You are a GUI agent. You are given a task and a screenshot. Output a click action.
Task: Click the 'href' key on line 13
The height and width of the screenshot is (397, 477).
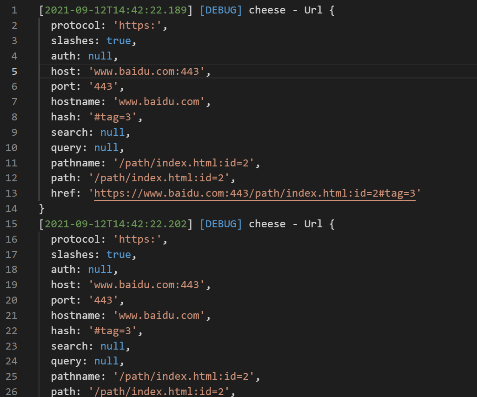point(63,193)
